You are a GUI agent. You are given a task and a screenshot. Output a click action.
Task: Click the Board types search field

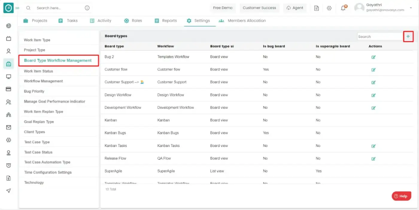(379, 36)
